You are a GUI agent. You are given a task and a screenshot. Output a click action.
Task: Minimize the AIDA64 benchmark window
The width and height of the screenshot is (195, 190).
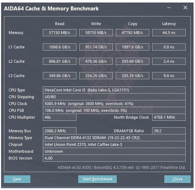[169, 8]
